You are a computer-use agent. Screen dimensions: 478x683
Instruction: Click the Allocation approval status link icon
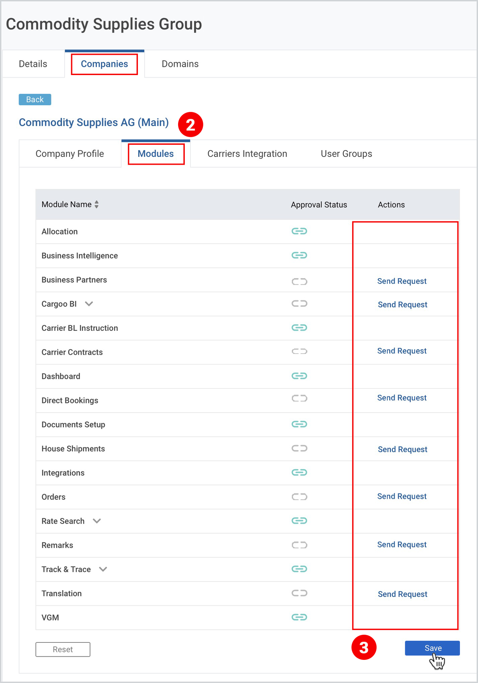point(299,231)
